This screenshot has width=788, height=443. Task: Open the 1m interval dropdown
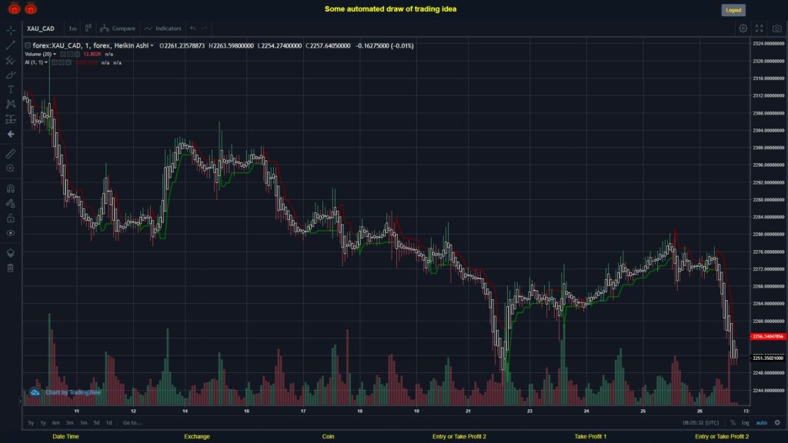pos(73,28)
